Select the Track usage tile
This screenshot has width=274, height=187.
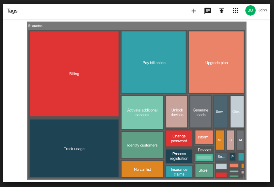coord(74,148)
